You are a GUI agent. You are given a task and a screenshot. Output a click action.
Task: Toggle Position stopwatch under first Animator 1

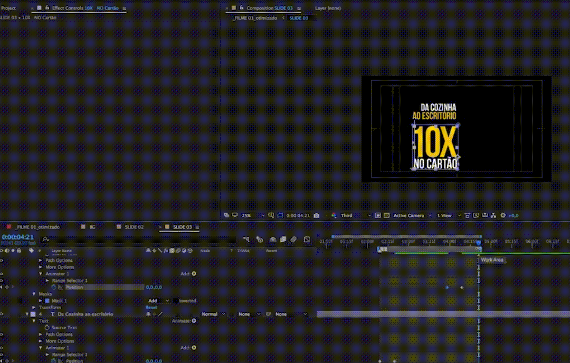[x=53, y=288]
